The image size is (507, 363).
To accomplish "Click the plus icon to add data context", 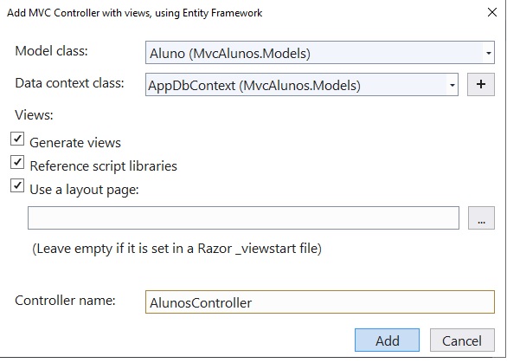I will click(480, 84).
